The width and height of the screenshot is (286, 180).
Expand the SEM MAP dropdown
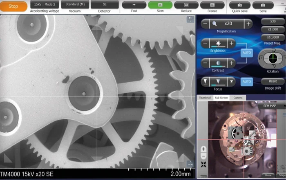pos(272,105)
